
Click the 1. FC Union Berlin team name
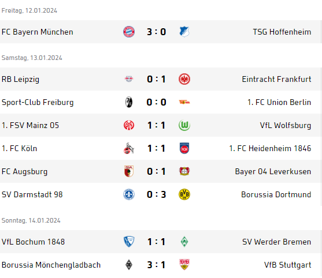click(x=279, y=102)
